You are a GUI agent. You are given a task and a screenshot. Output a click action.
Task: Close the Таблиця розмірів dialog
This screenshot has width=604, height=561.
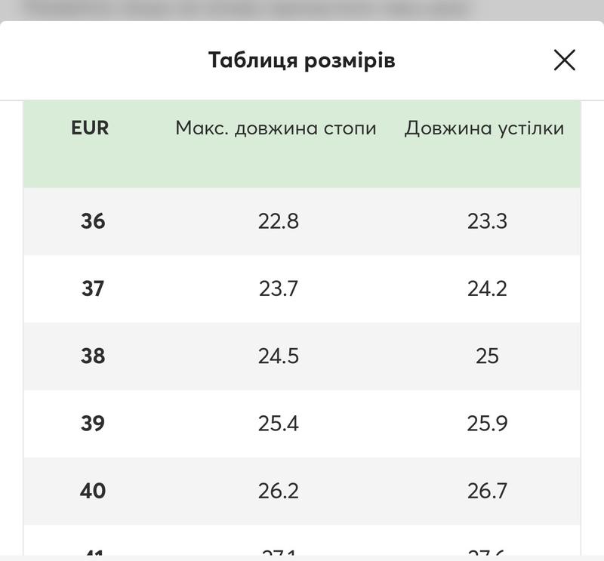[x=564, y=60]
